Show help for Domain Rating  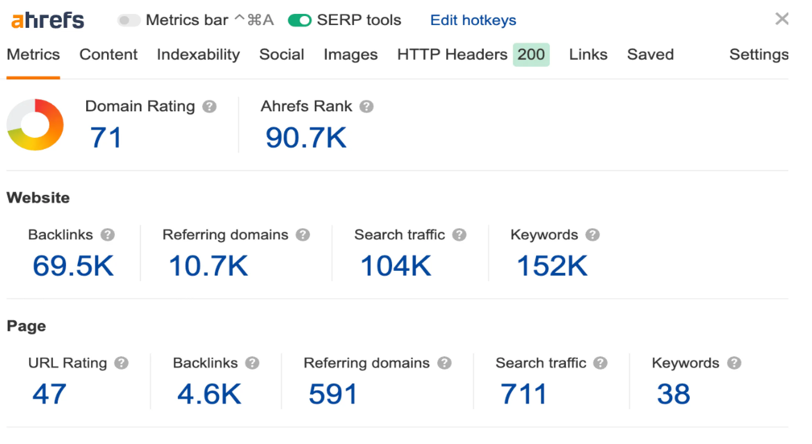pyautogui.click(x=210, y=106)
